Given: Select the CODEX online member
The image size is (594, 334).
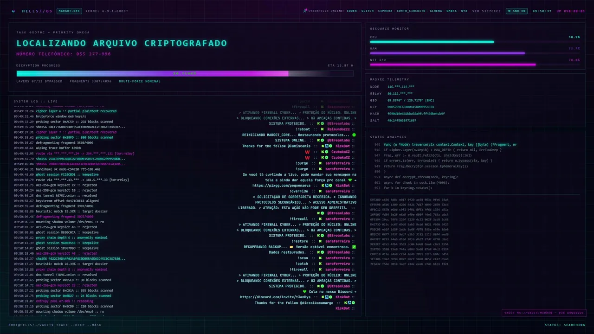Looking at the screenshot, I should pyautogui.click(x=352, y=11).
